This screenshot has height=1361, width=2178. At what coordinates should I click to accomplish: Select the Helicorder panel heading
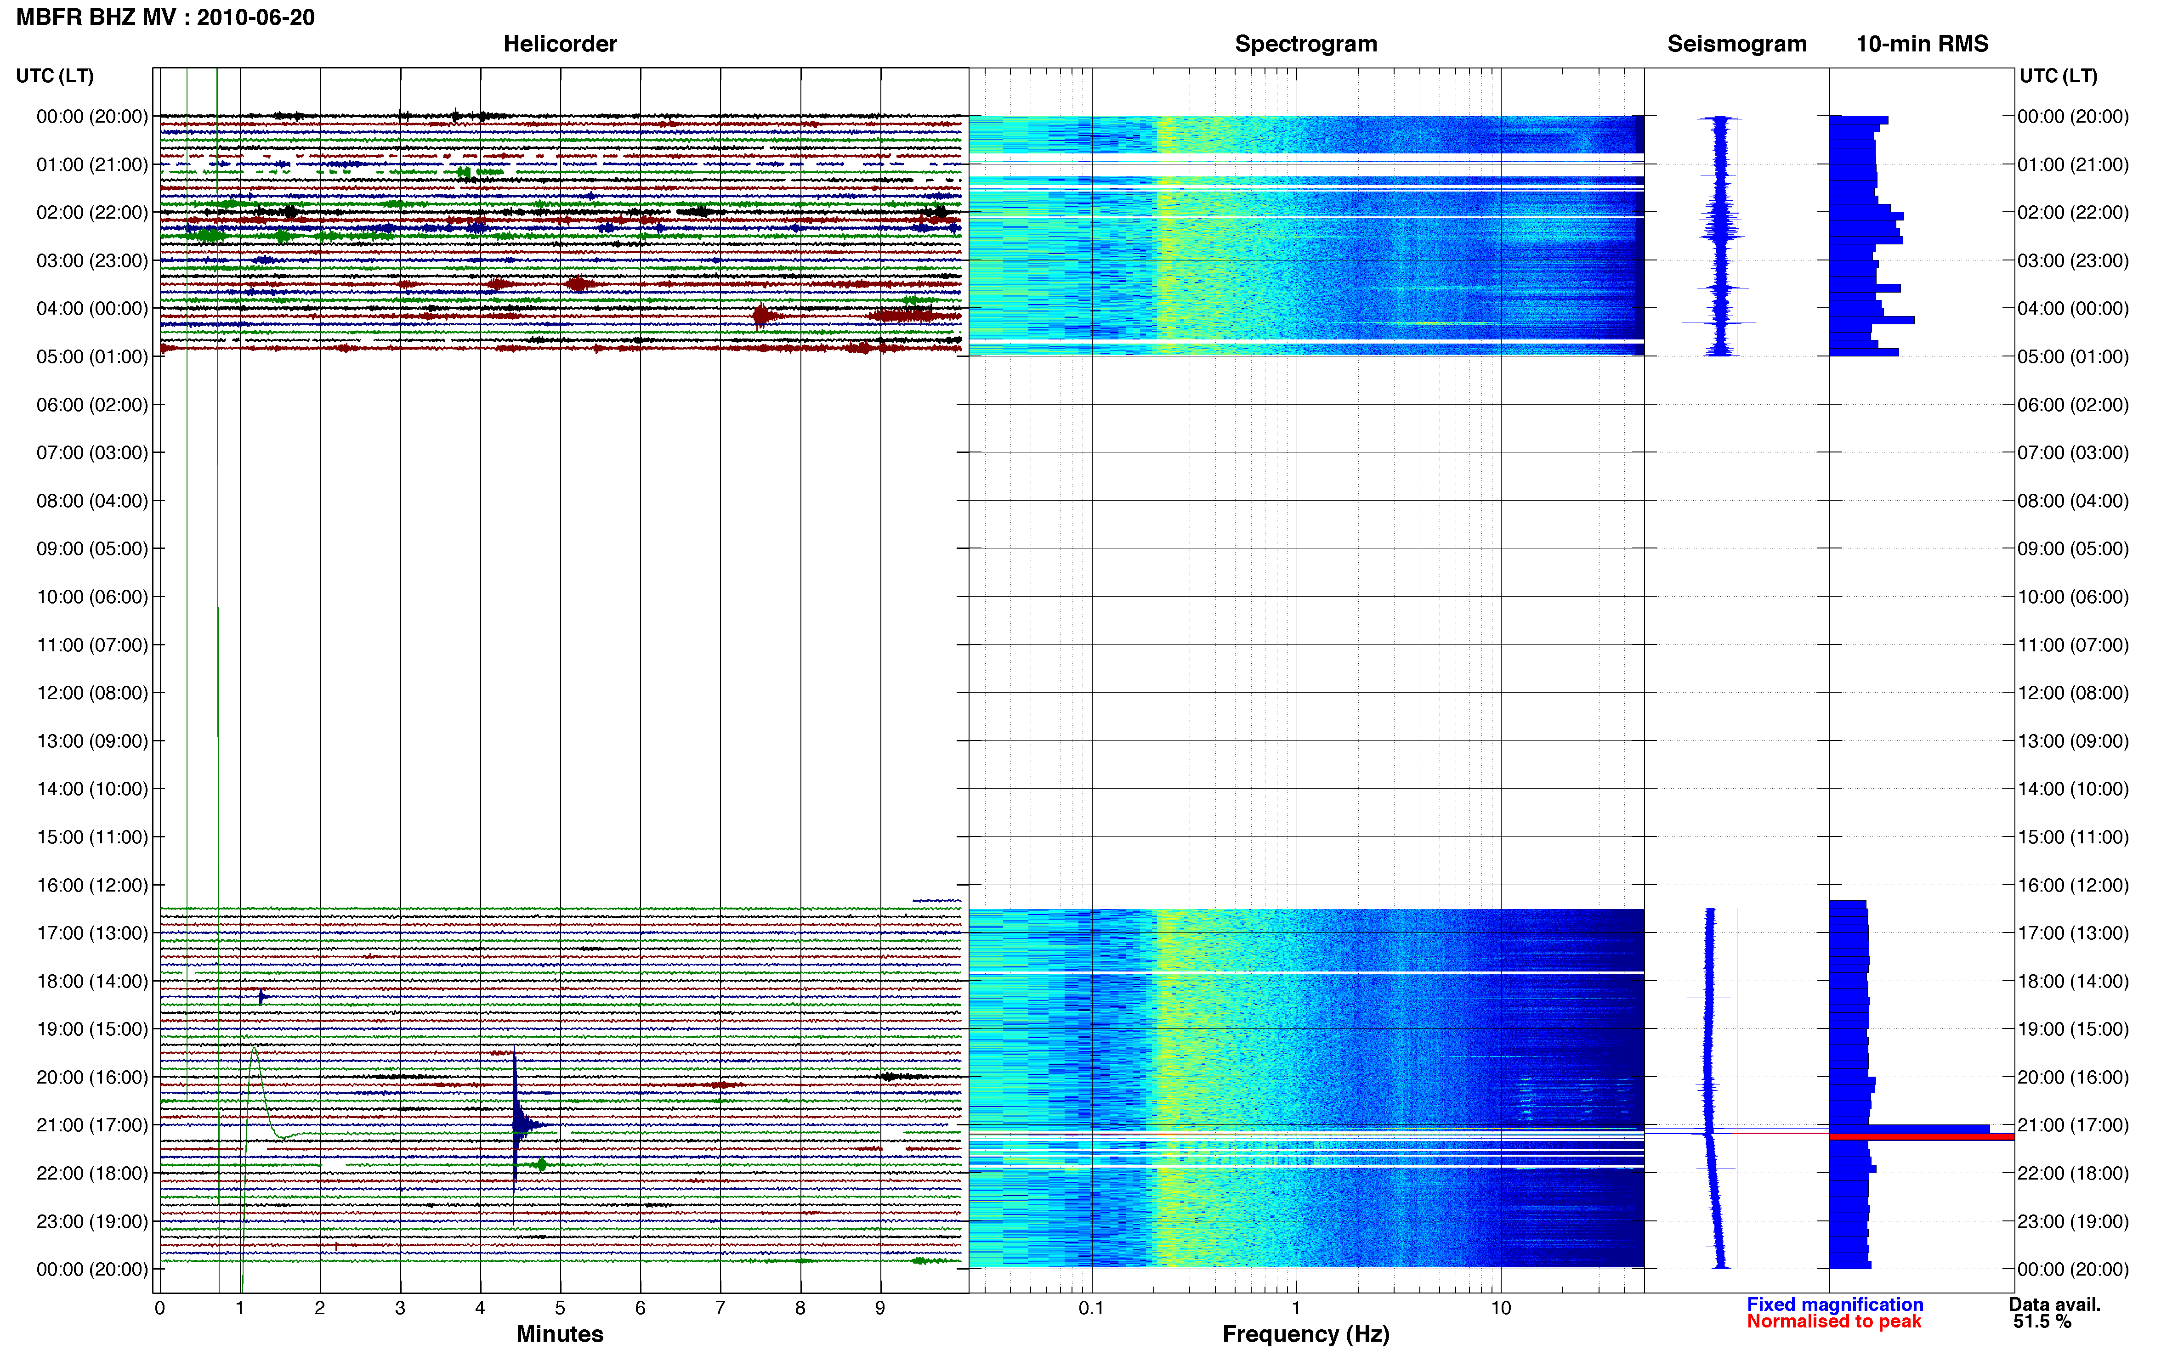click(x=560, y=44)
